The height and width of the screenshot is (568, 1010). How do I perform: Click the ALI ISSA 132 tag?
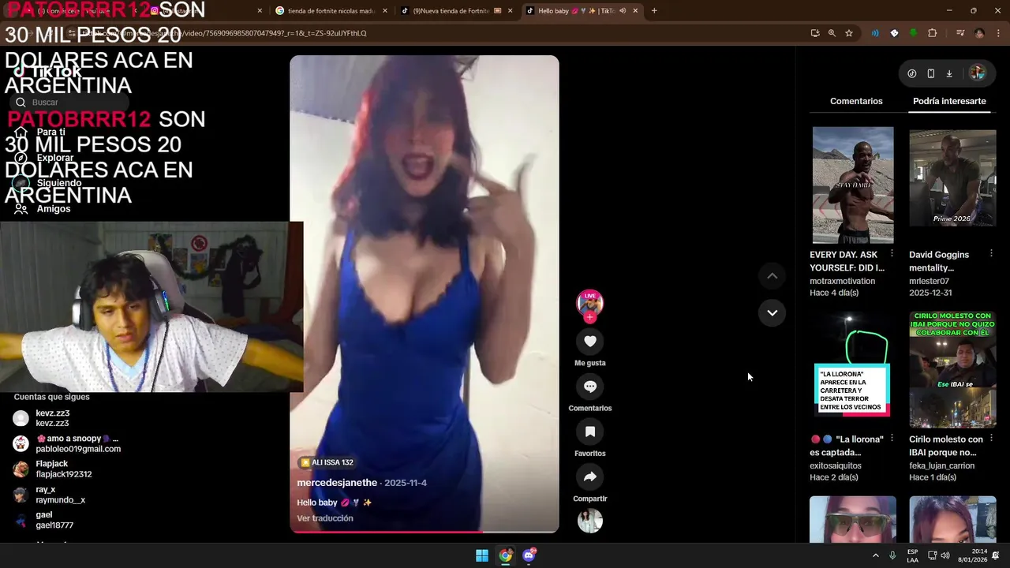(327, 462)
